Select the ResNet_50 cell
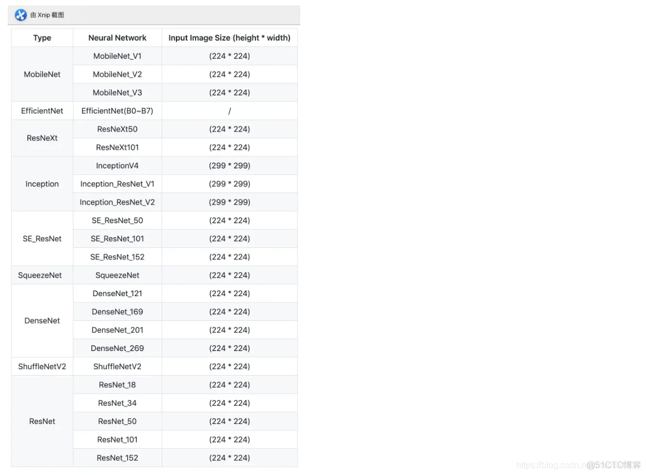 [x=117, y=421]
